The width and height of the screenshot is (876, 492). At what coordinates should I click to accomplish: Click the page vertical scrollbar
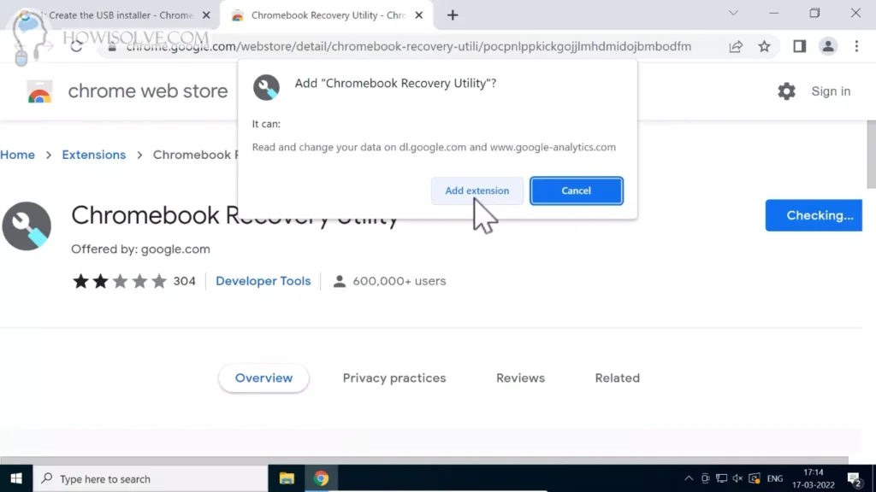[x=871, y=154]
